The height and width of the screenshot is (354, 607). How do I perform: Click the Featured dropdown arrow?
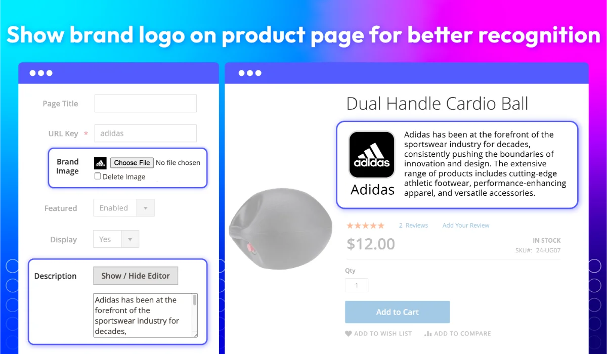click(x=146, y=208)
